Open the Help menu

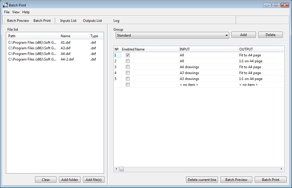click(x=26, y=12)
